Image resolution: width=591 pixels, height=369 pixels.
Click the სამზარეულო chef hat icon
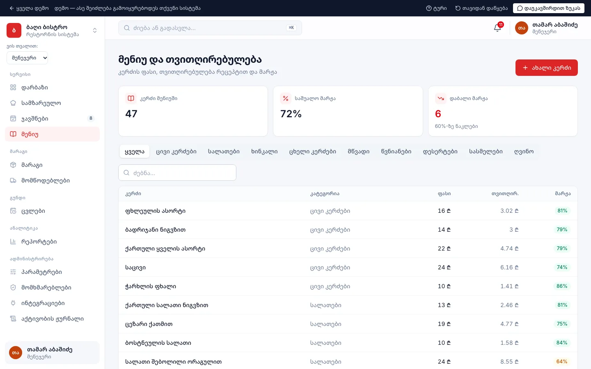point(13,103)
